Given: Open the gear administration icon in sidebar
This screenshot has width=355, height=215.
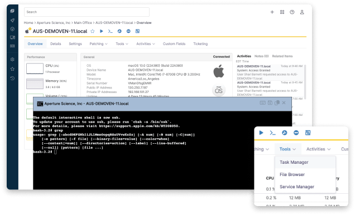Looking at the screenshot, I should (12, 60).
